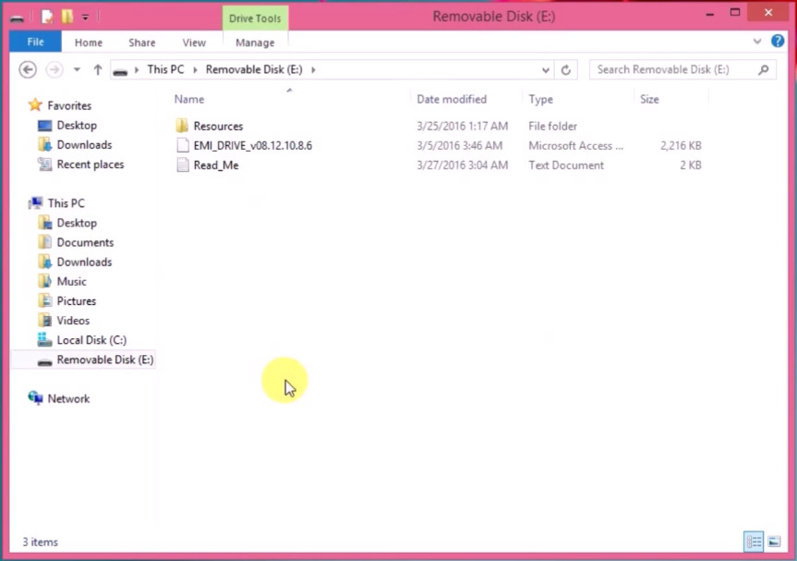Open the Videos folder
Viewport: 797px width, 561px height.
pos(73,321)
